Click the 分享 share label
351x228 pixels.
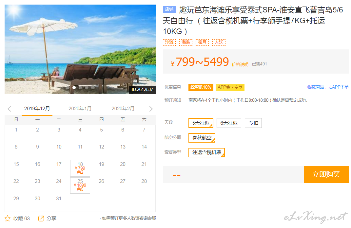tap(51, 219)
